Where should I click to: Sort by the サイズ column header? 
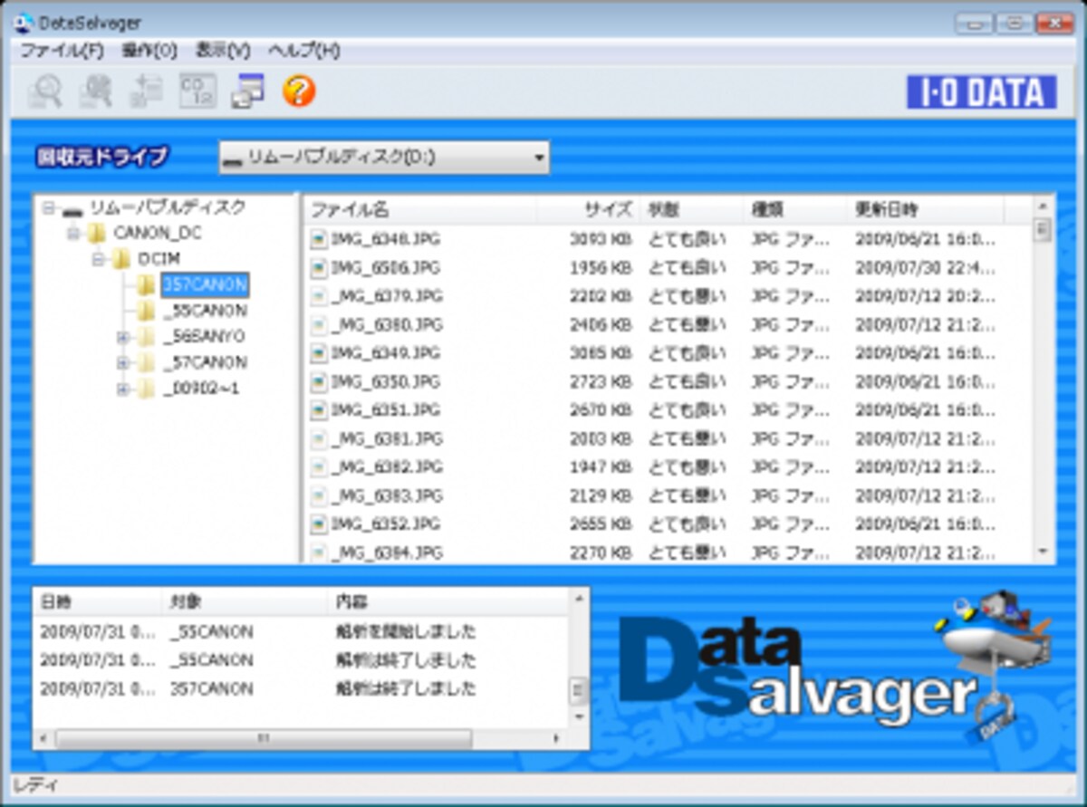[x=588, y=210]
